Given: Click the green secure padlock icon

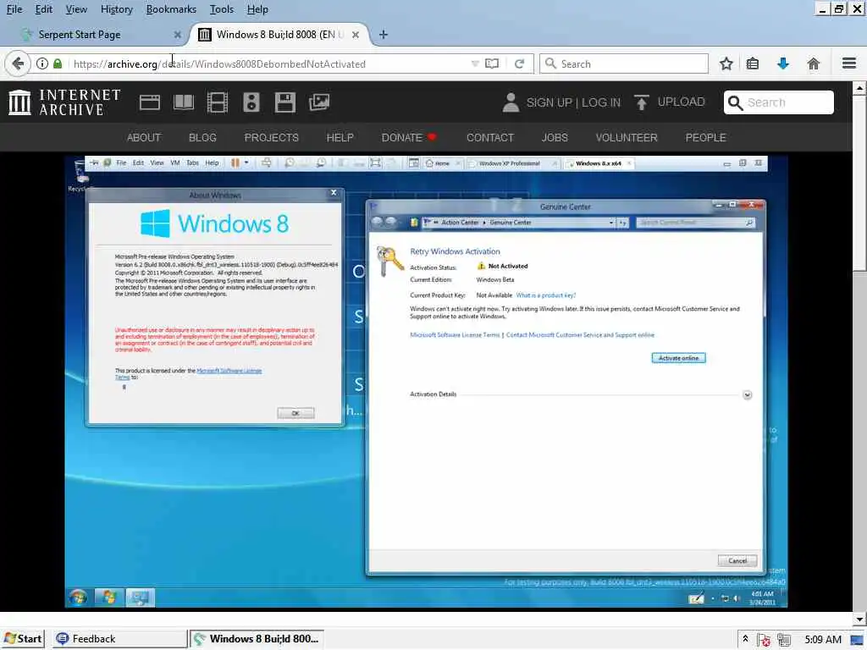Looking at the screenshot, I should pos(58,63).
